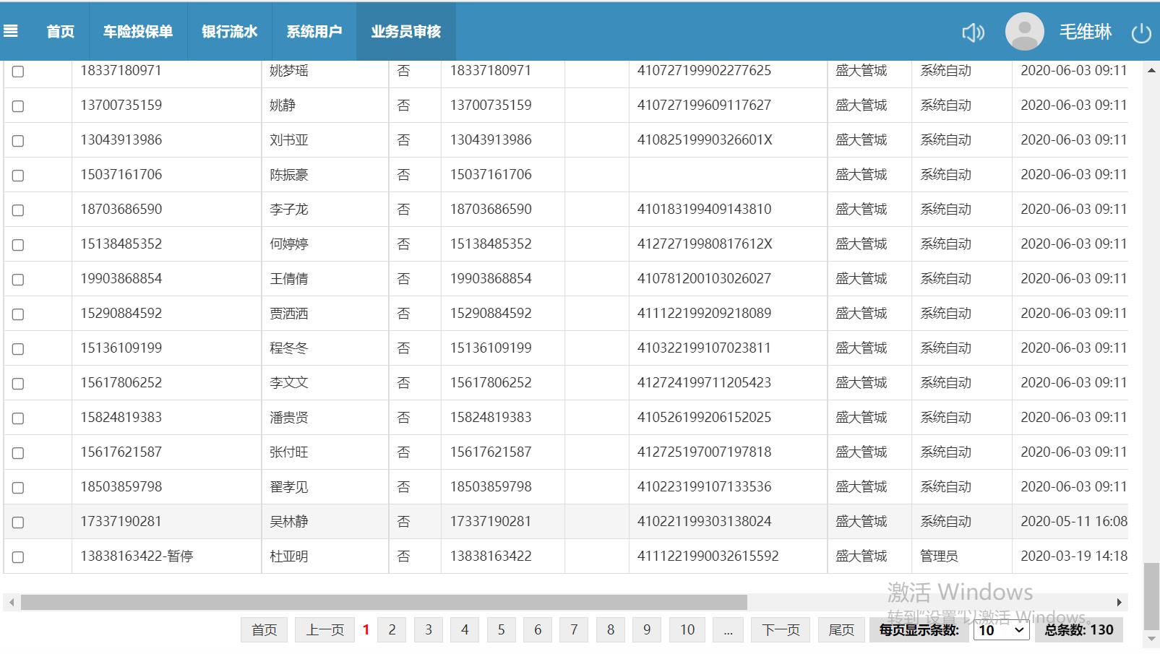
Task: Click the ellipsis more pages button
Action: click(728, 630)
